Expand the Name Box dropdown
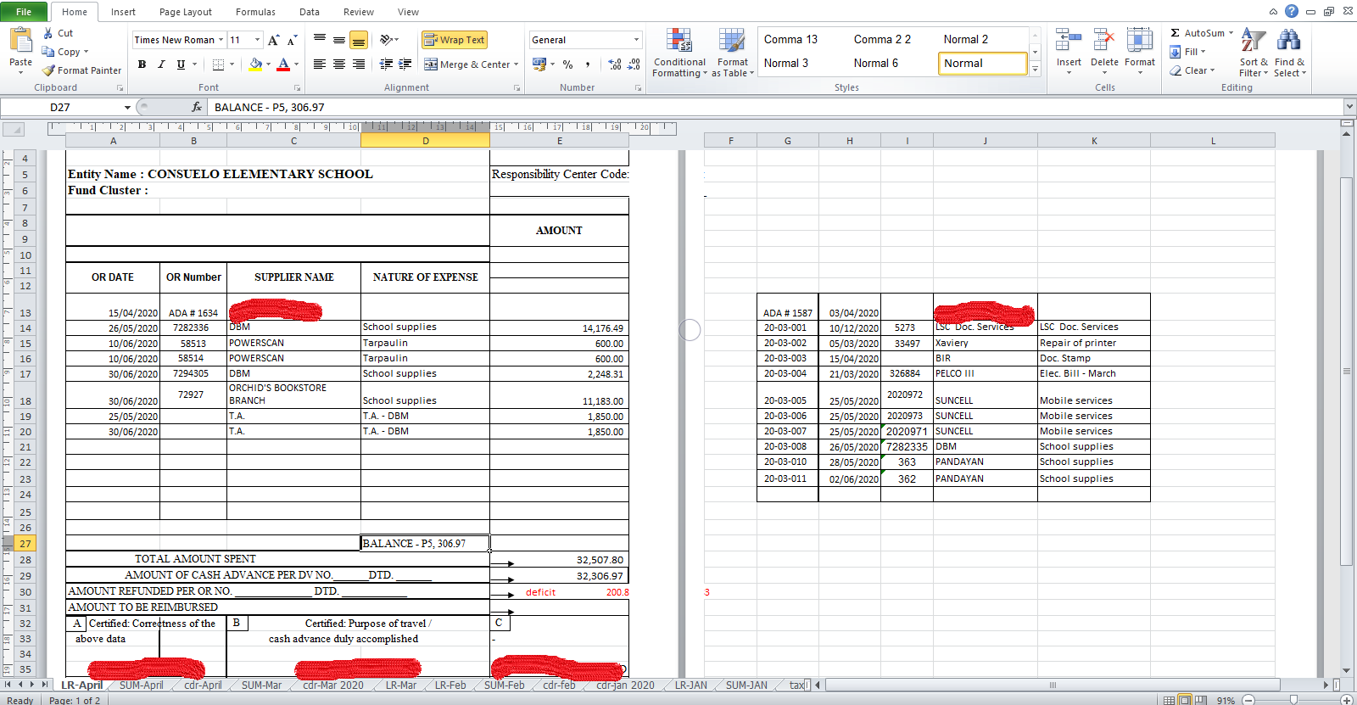Screen dimensions: 1357x705 tap(127, 107)
